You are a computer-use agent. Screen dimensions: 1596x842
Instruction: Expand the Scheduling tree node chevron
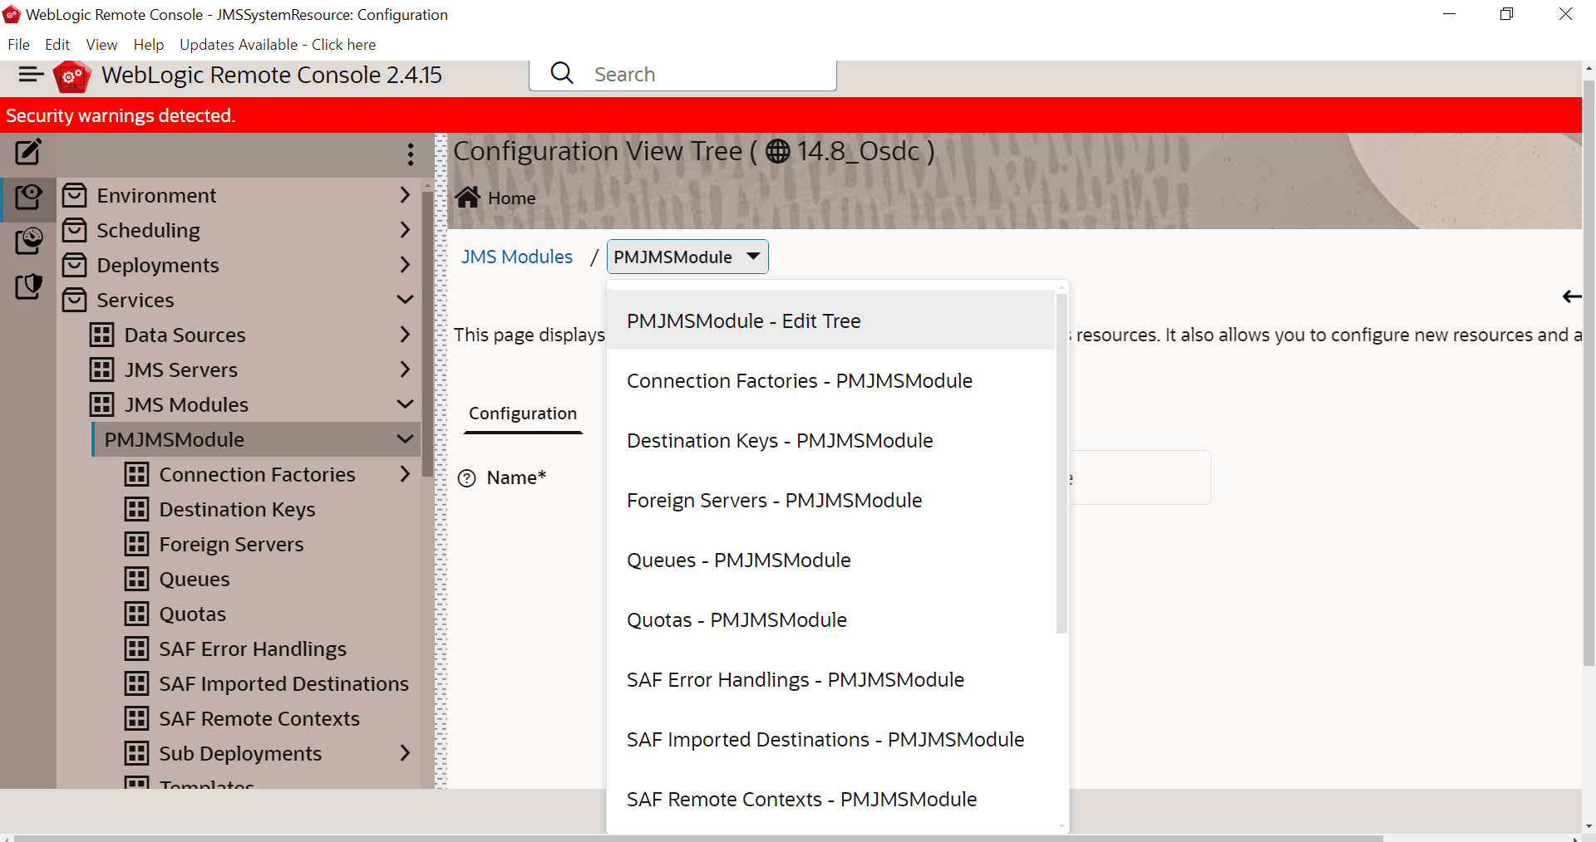(405, 230)
